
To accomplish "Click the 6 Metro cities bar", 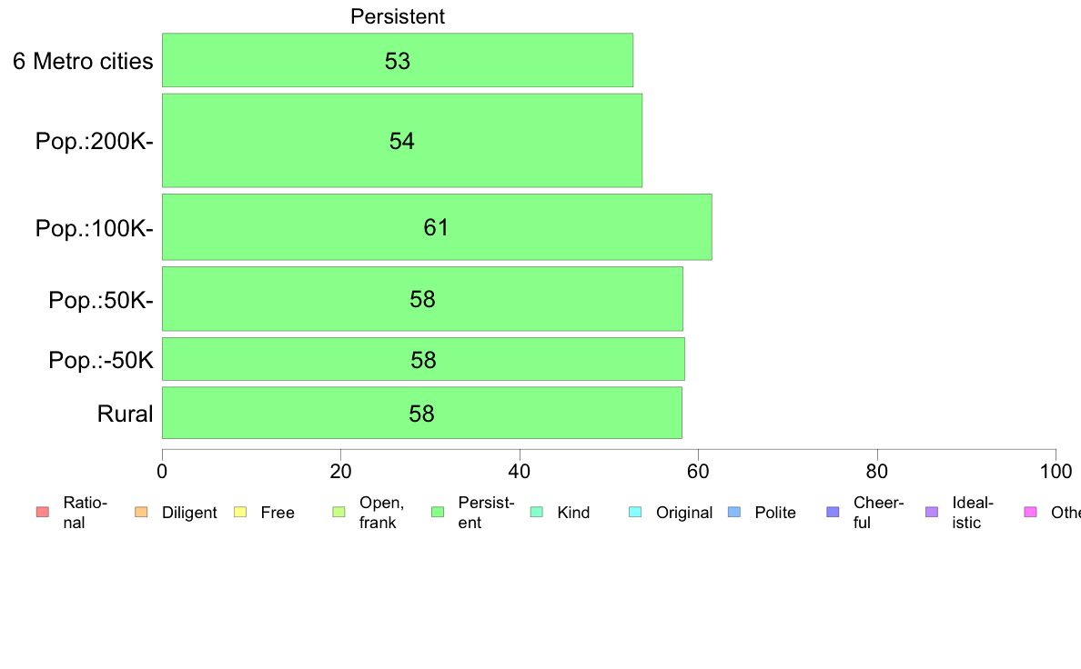I will tap(397, 60).
